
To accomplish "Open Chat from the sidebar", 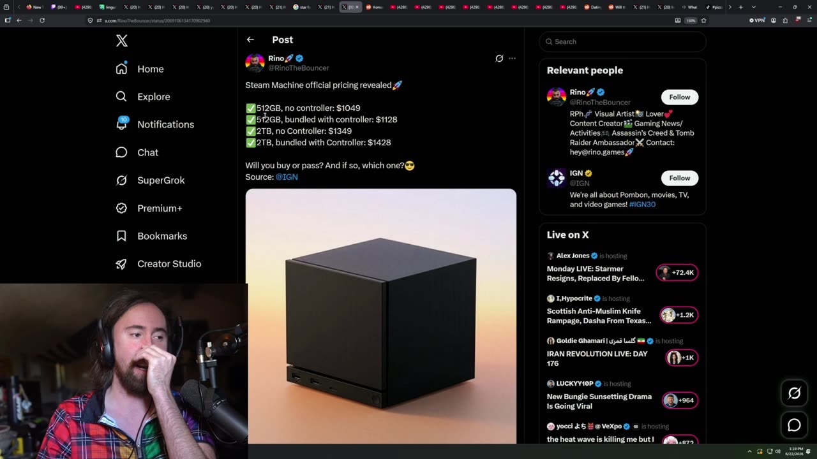I will tap(137, 152).
